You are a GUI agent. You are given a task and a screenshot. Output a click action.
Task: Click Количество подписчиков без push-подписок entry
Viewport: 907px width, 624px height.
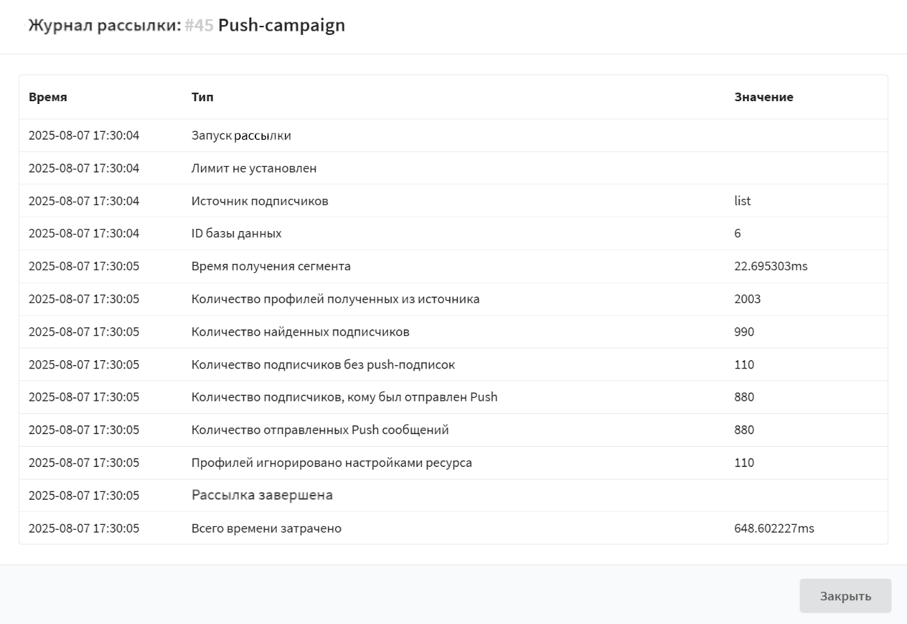(x=323, y=364)
